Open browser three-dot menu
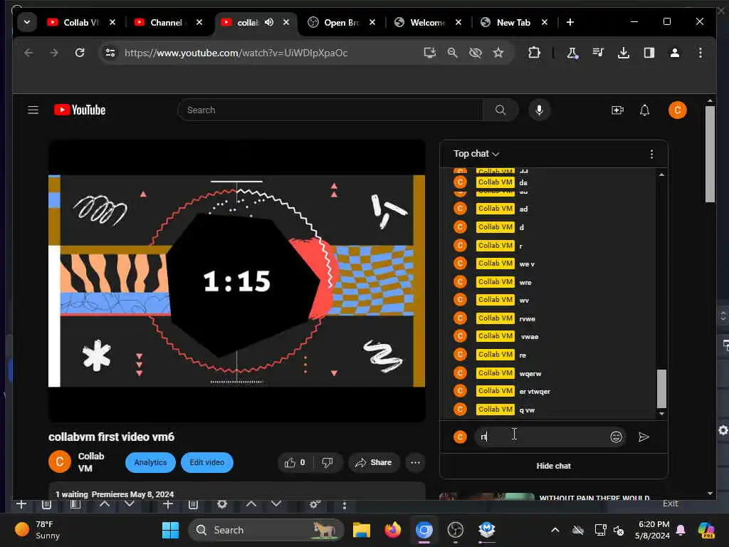 (x=701, y=53)
